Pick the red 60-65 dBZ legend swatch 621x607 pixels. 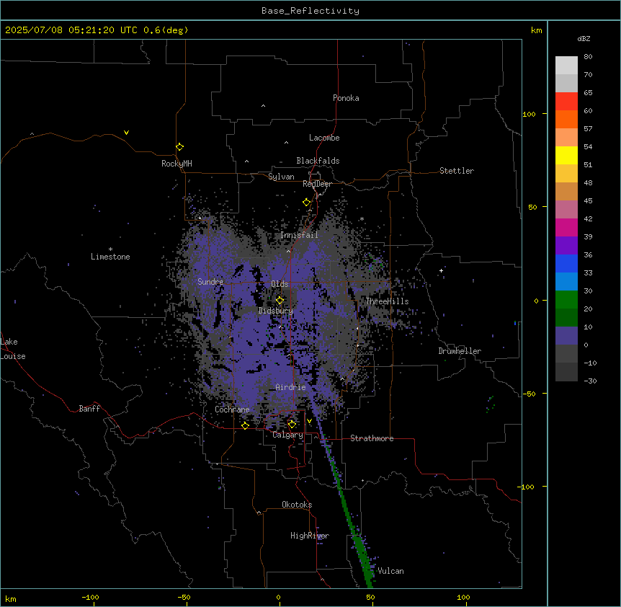(566, 102)
